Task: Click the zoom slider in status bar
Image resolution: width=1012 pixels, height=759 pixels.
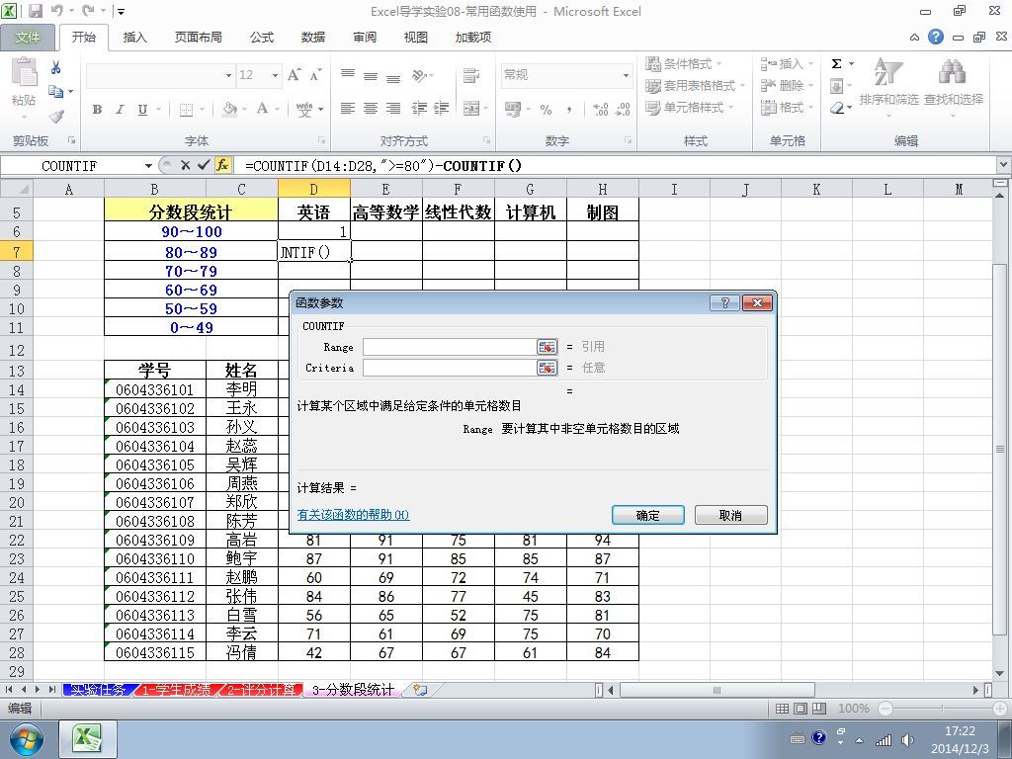Action: point(942,709)
